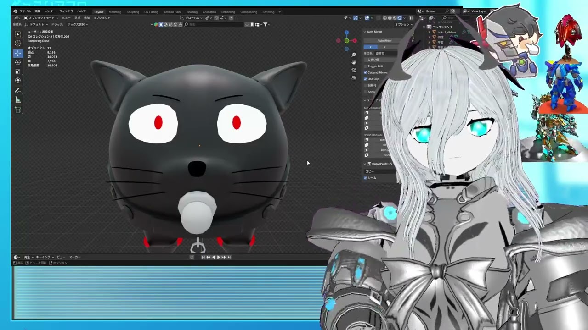588x330 pixels.
Task: Open the レンダー menu
Action: point(50,11)
